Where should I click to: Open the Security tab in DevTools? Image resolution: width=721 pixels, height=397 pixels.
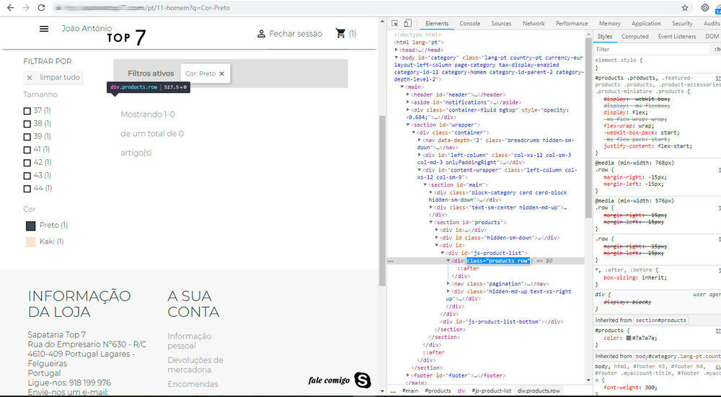click(682, 24)
